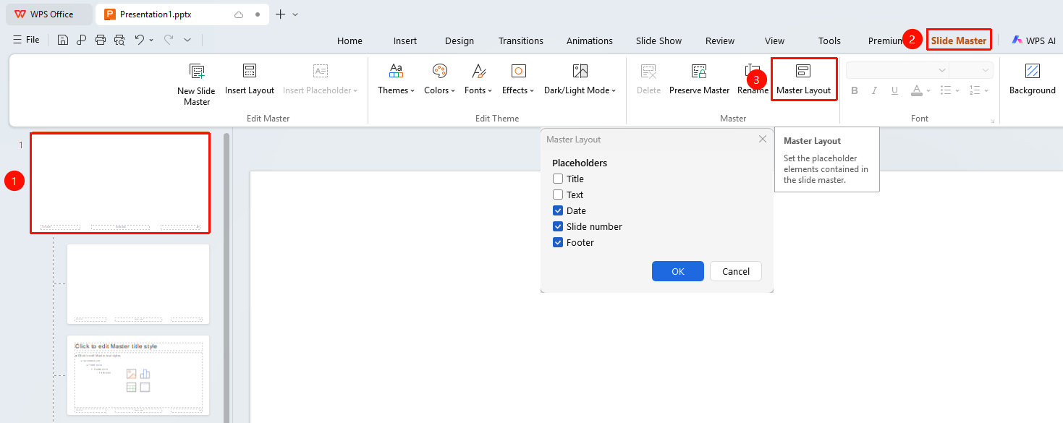
Task: Open the File menu
Action: click(26, 40)
